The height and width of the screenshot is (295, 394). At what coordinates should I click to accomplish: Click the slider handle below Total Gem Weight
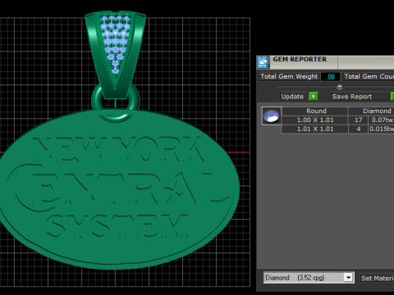click(340, 87)
